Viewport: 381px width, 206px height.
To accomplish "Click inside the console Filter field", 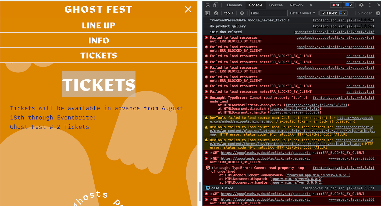I will coord(268,13).
